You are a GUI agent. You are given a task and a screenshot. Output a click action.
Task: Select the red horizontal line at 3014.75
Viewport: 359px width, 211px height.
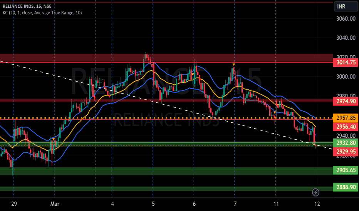click(x=166, y=62)
